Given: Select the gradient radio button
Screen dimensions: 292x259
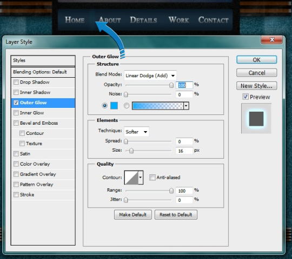Looking at the screenshot, I should click(x=127, y=106).
